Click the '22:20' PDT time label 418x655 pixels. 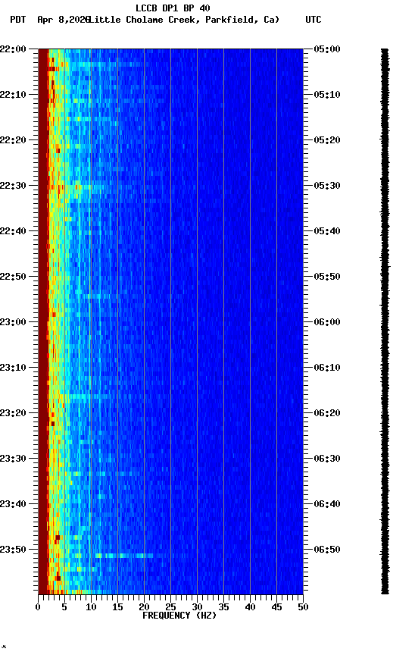(13, 140)
